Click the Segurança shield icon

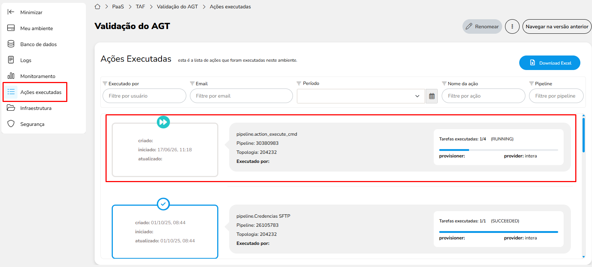[11, 124]
